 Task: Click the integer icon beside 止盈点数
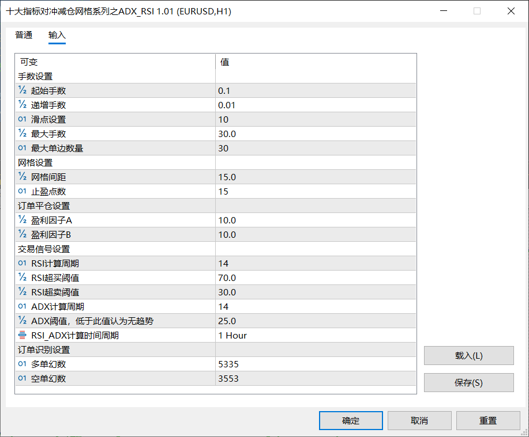tap(22, 191)
